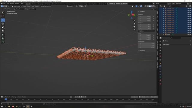The height and width of the screenshot is (108, 192).
Task: Toggle viewport overlays button
Action: pos(141,6)
